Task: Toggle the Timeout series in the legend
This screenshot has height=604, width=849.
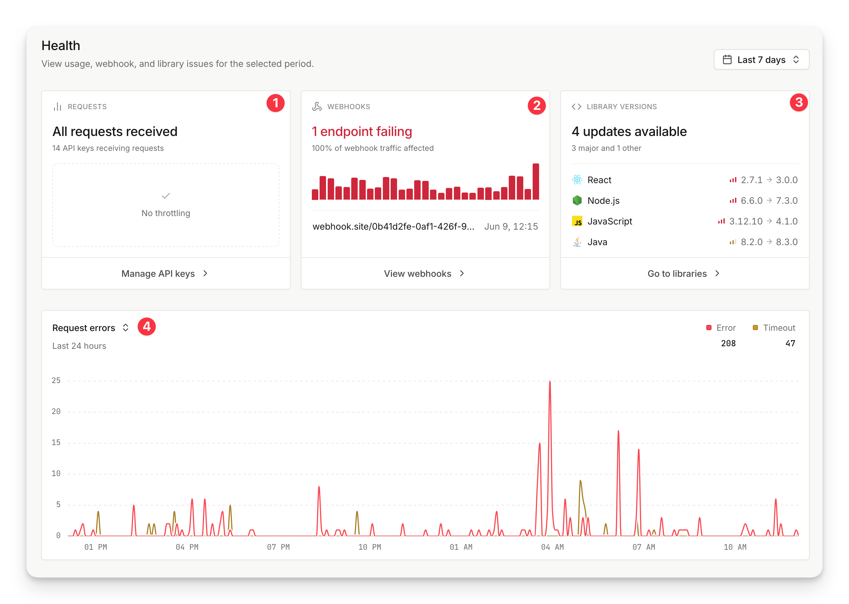Action: (x=773, y=328)
